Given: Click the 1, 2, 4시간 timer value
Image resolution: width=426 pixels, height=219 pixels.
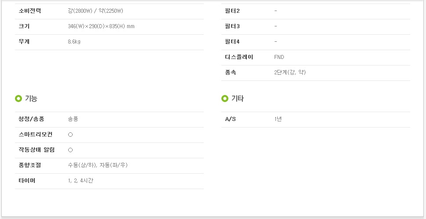Looking at the screenshot, I should pyautogui.click(x=81, y=181).
